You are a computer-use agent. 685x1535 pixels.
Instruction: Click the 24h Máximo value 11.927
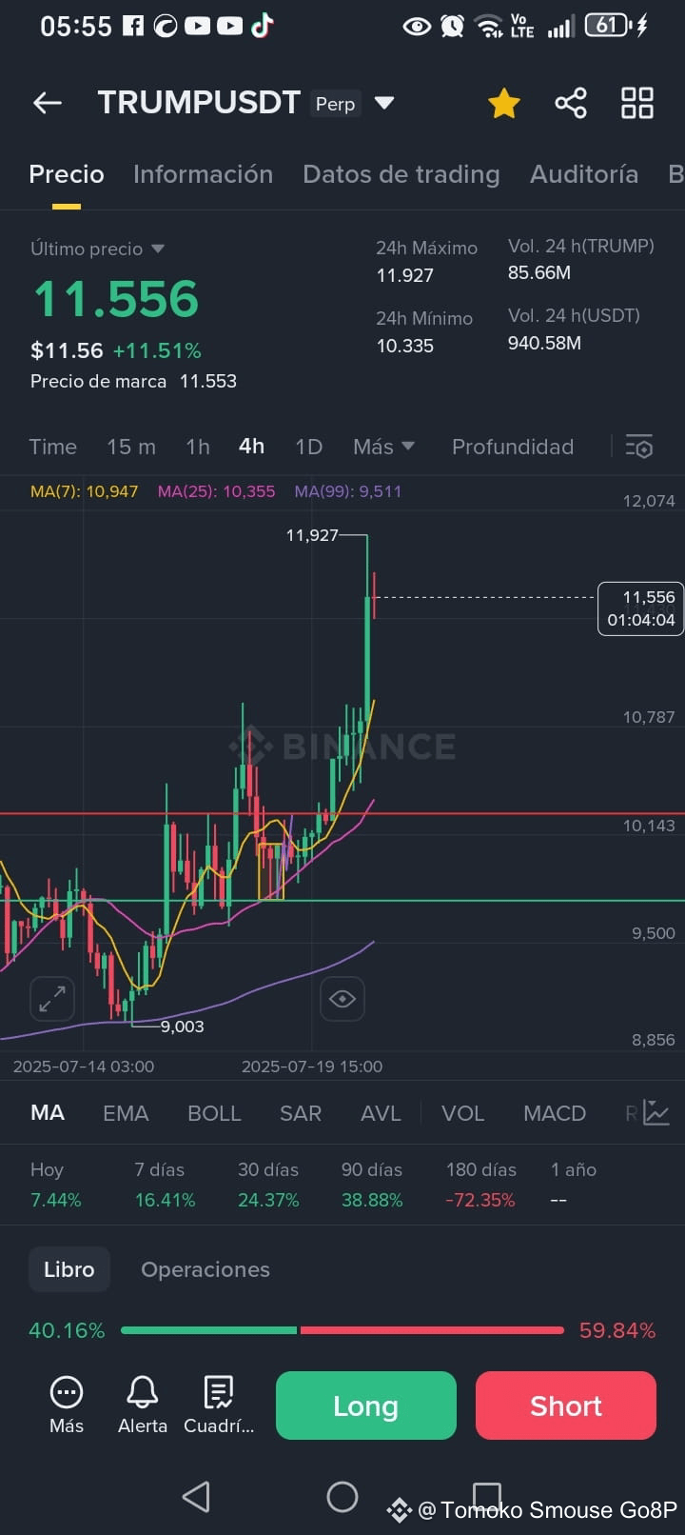pos(405,275)
